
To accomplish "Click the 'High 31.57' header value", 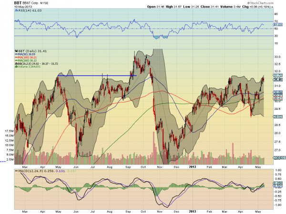I will click(174, 7).
